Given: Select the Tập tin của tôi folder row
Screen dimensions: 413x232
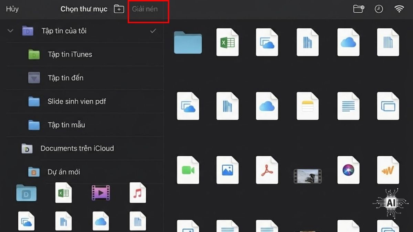Looking at the screenshot, I should (82, 31).
